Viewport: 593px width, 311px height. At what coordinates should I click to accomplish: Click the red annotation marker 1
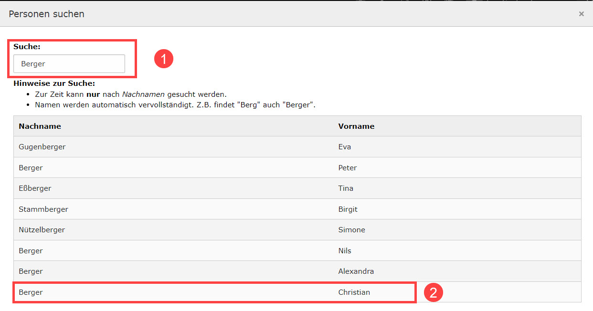point(163,59)
